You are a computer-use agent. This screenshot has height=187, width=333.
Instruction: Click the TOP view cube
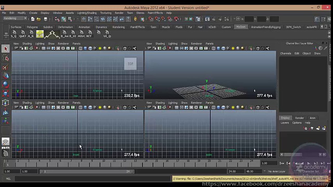(x=130, y=64)
